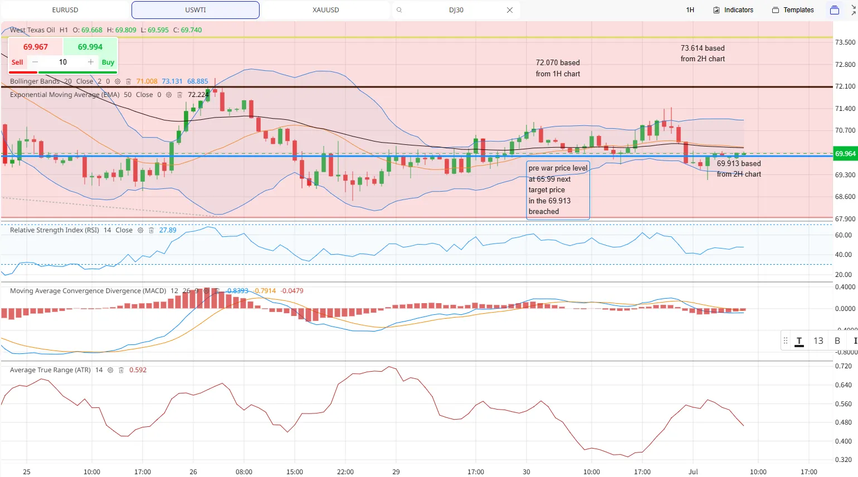This screenshot has height=477, width=858.
Task: Open RSI indicator settings gear
Action: click(140, 230)
